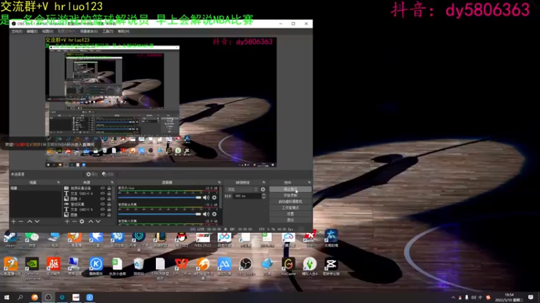Toggle visibility of 文本 (GDI+) 6 source
Image resolution: width=540 pixels, height=303 pixels.
[x=103, y=193]
